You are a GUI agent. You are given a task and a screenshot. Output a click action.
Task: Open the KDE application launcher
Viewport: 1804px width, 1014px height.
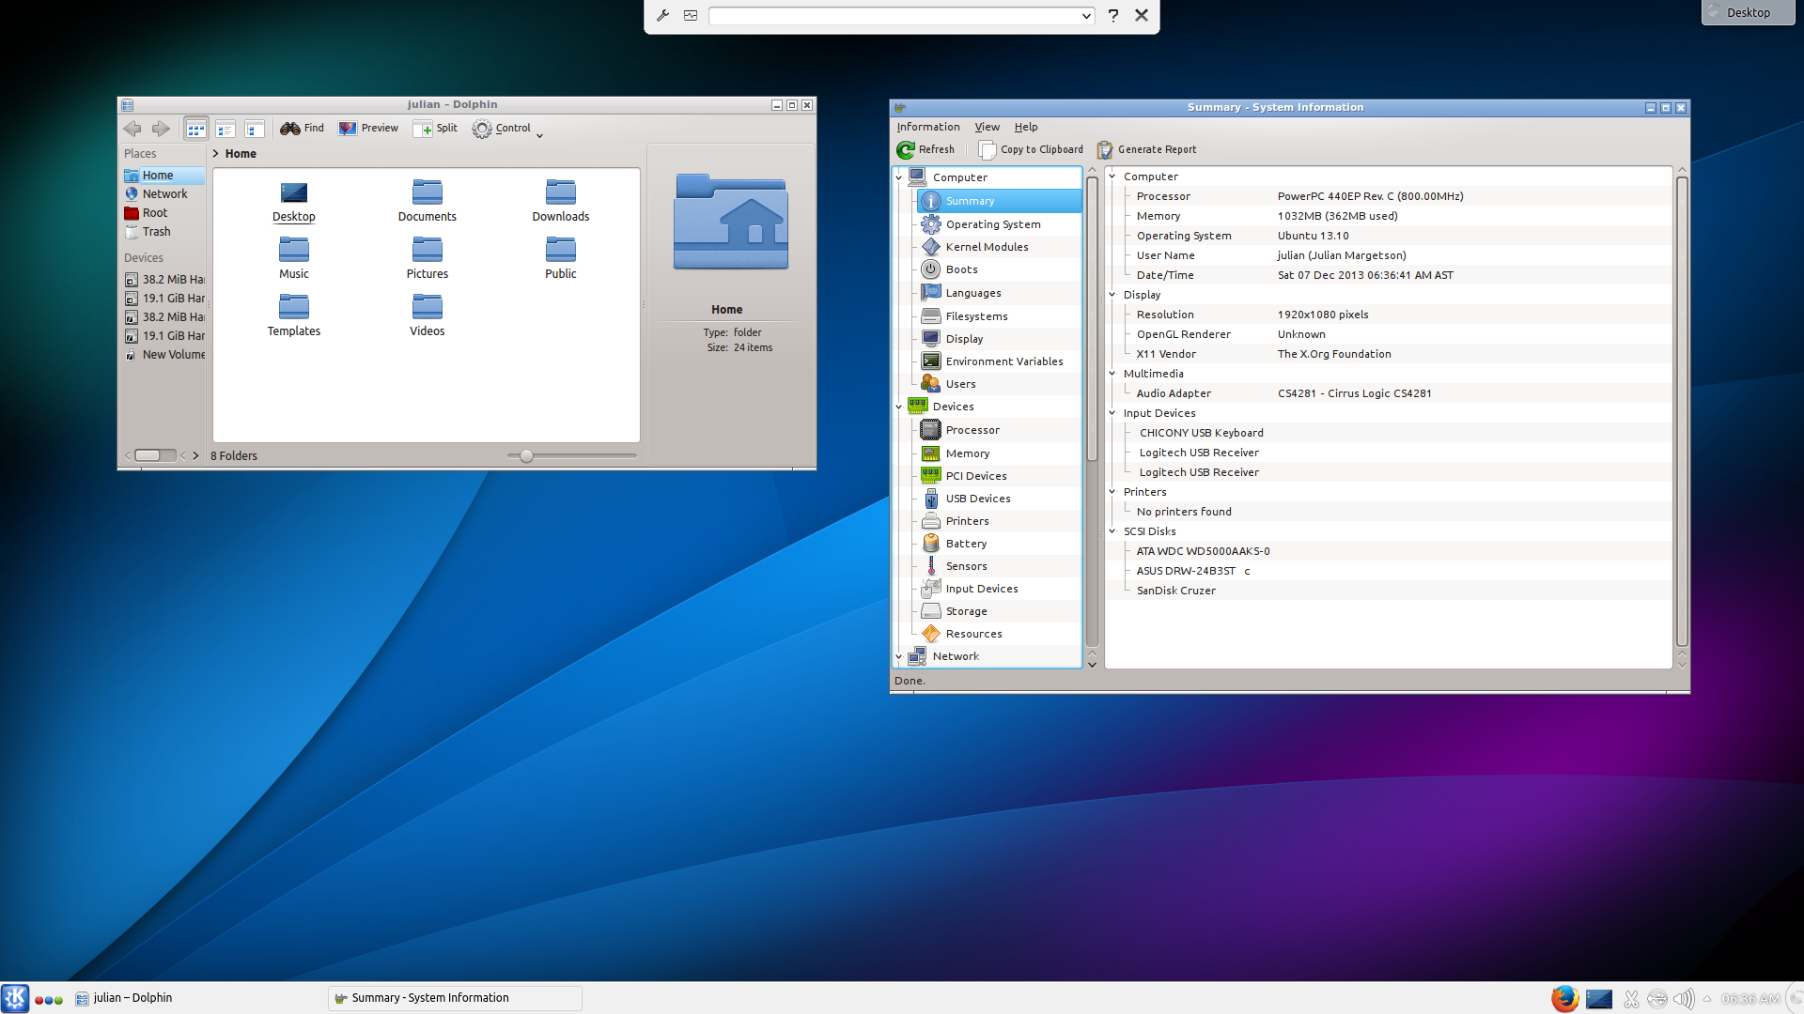pos(15,998)
